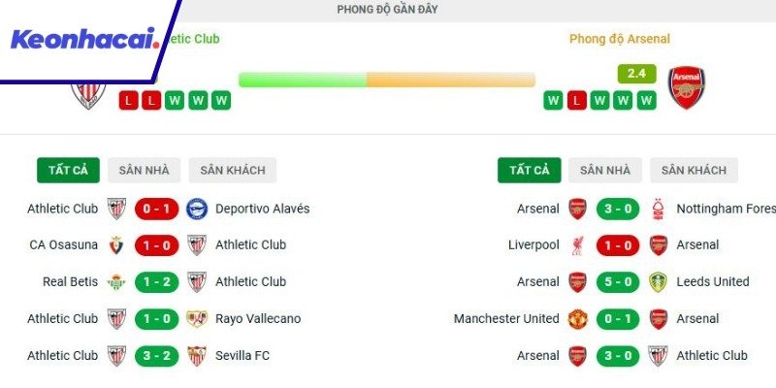Open the Arsenal 5 - 0 Leeds score
This screenshot has height=388, width=776.
click(618, 282)
